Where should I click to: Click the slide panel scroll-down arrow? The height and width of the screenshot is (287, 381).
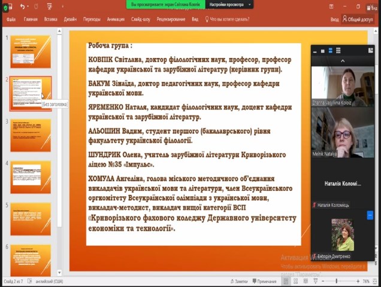pos(59,273)
